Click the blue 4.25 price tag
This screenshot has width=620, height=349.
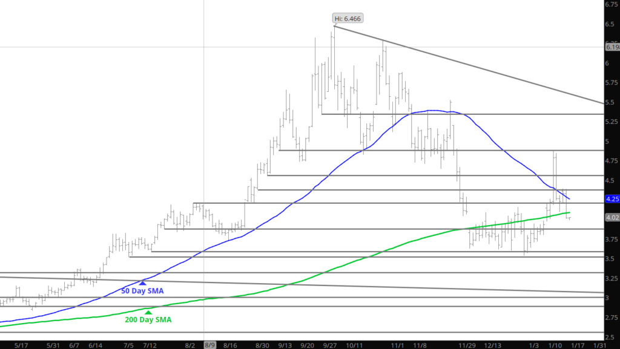click(x=612, y=198)
